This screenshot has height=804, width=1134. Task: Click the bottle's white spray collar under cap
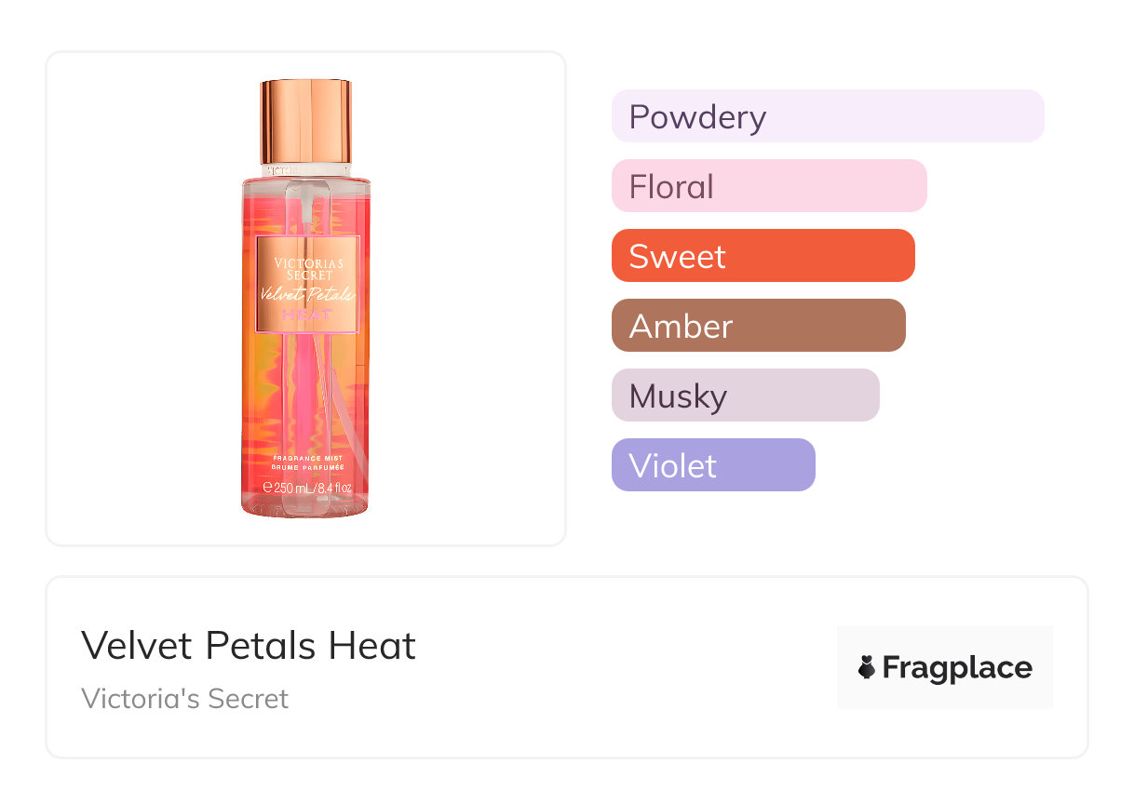(305, 171)
